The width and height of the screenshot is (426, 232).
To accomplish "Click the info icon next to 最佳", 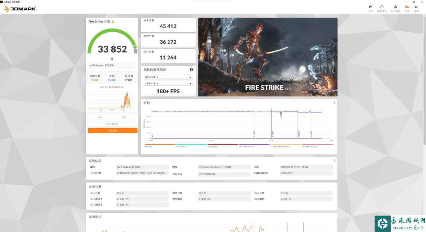I will pyautogui.click(x=132, y=76).
